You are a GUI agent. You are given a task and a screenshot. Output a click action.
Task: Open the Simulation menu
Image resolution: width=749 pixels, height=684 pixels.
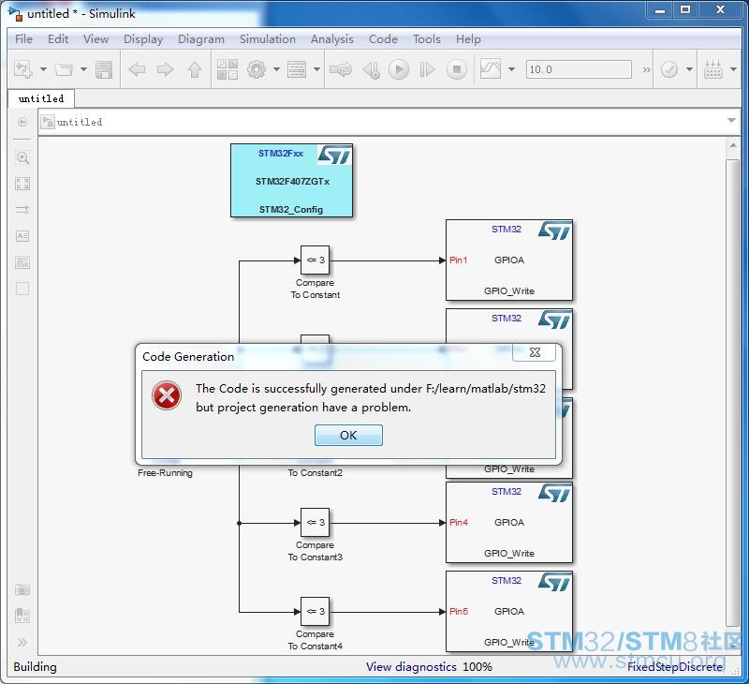coord(268,39)
